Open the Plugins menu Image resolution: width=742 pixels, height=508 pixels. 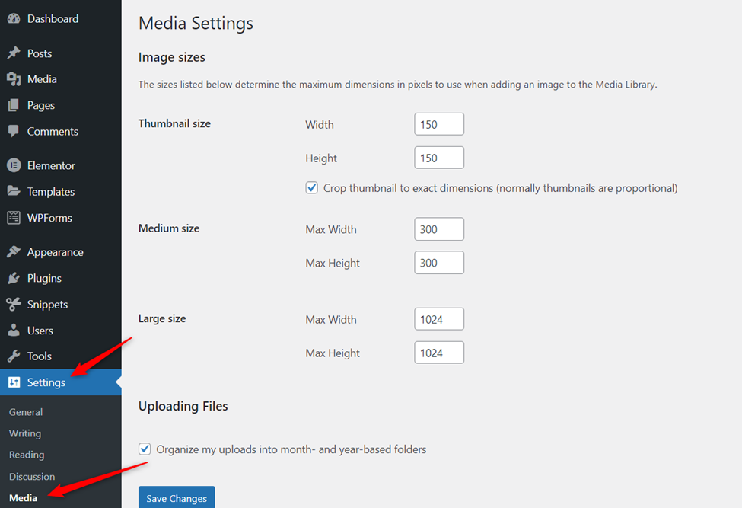(44, 278)
